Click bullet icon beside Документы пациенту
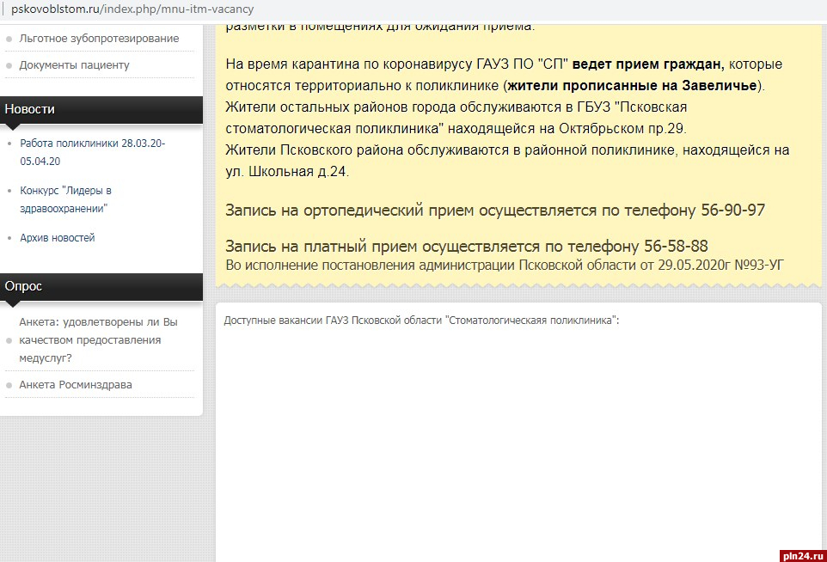This screenshot has width=827, height=562. pos(9,65)
